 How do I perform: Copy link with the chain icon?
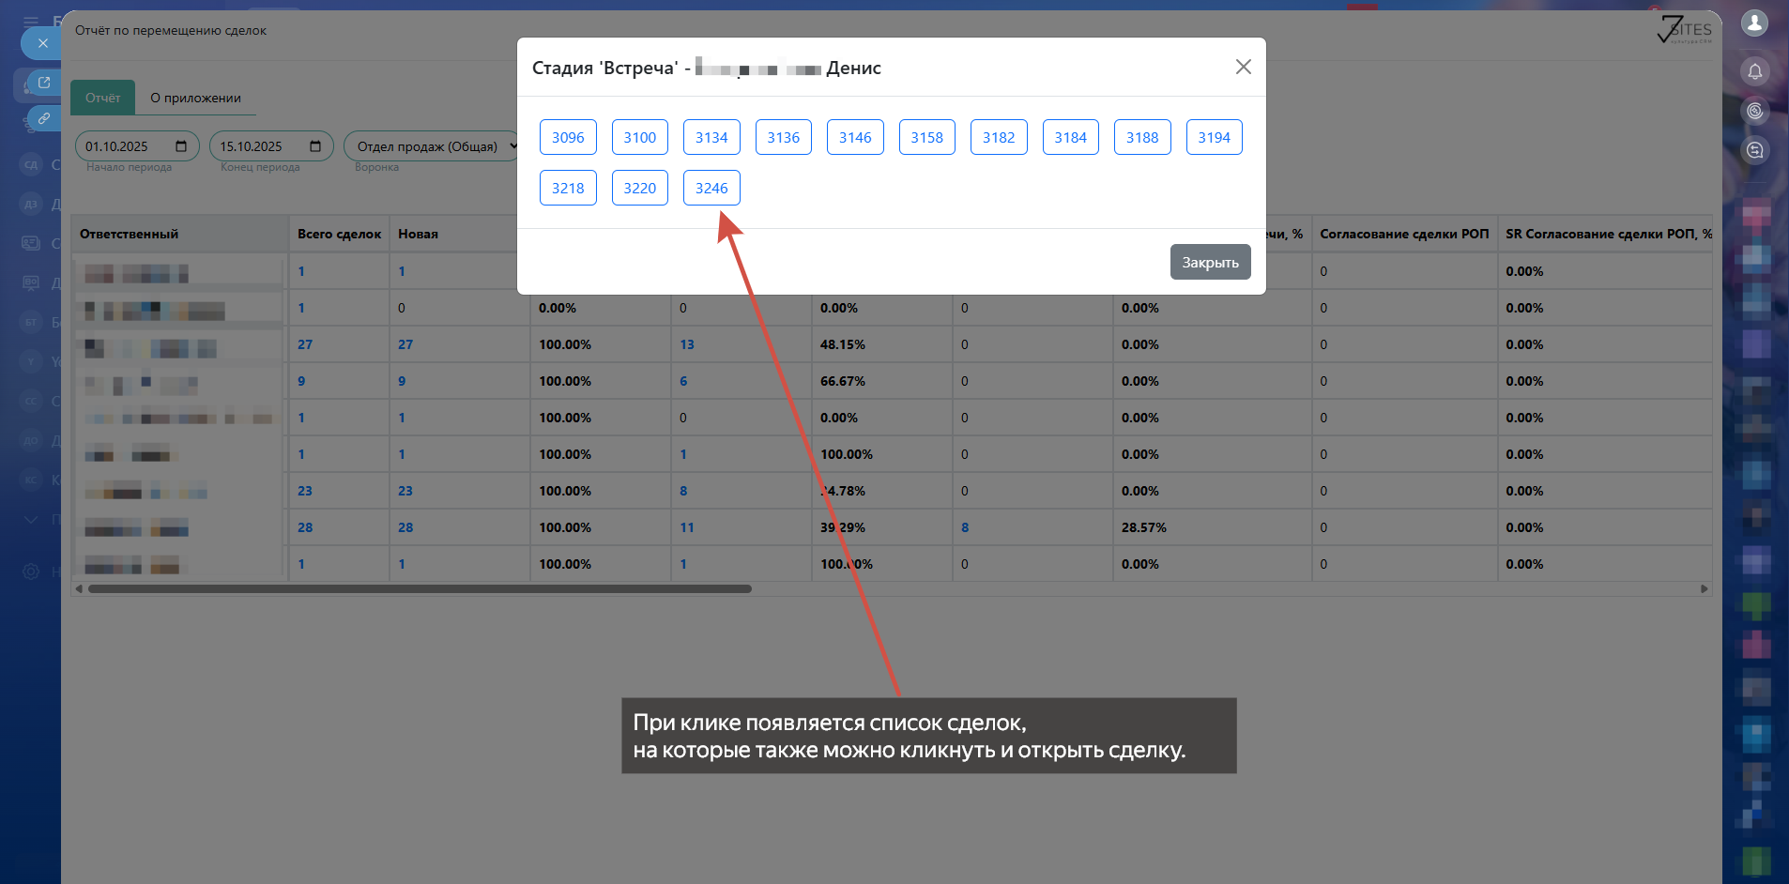[44, 118]
